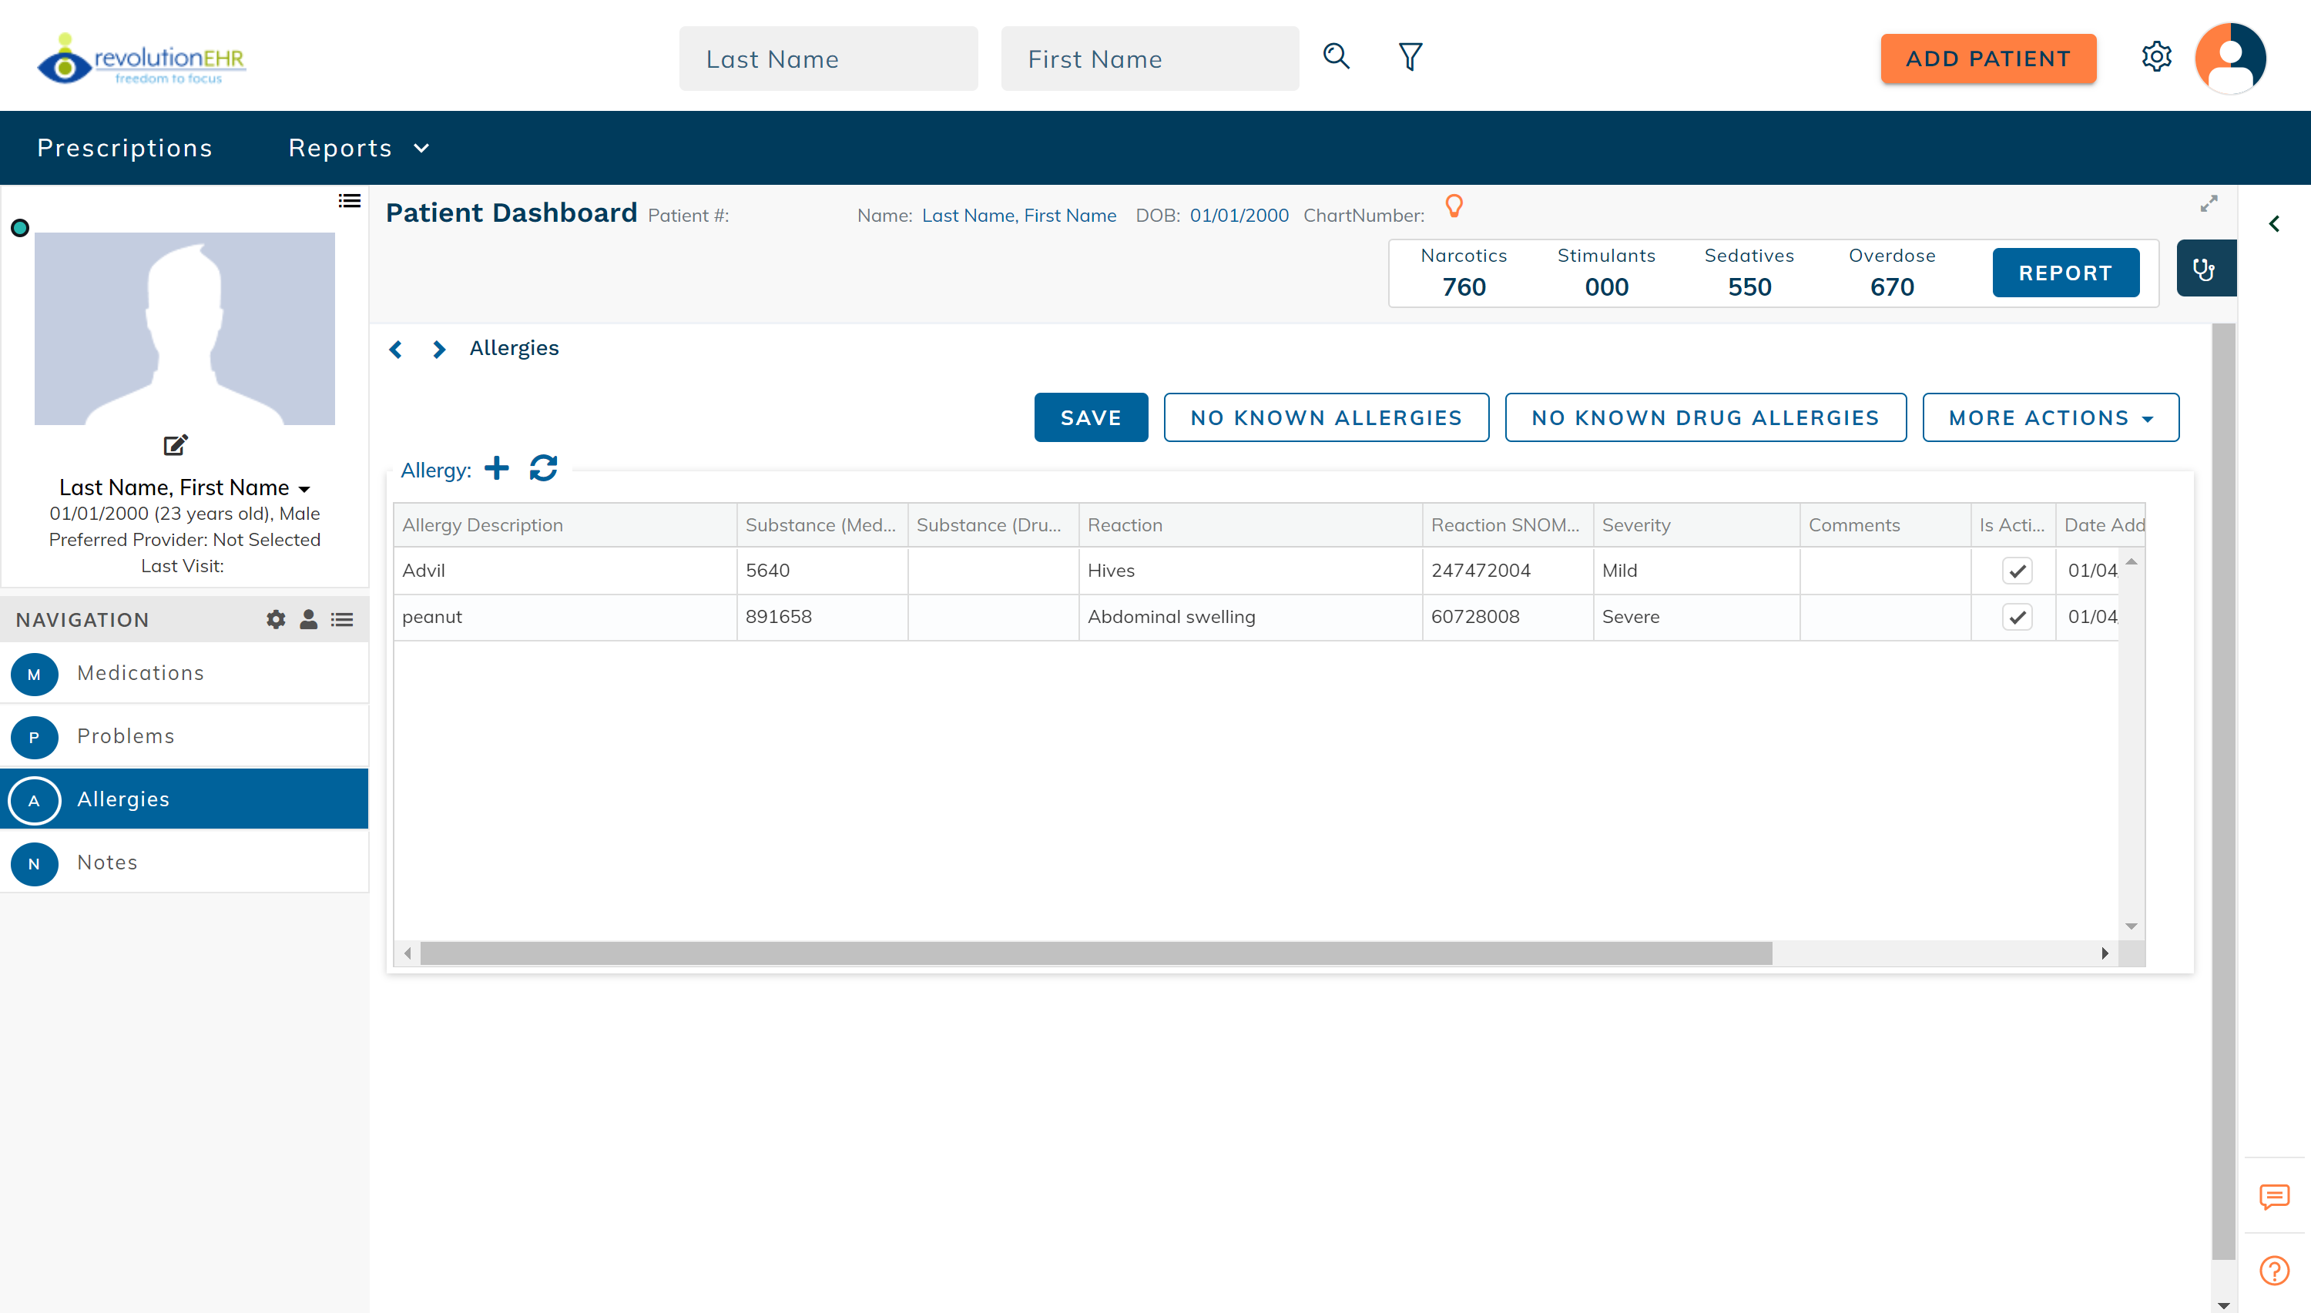2311x1313 pixels.
Task: Refresh the allergy list
Action: click(x=543, y=468)
